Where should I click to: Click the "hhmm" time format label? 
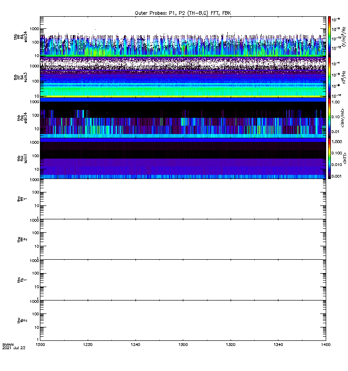click(x=8, y=345)
